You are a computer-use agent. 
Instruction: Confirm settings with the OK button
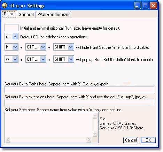pyautogui.click(x=148, y=140)
